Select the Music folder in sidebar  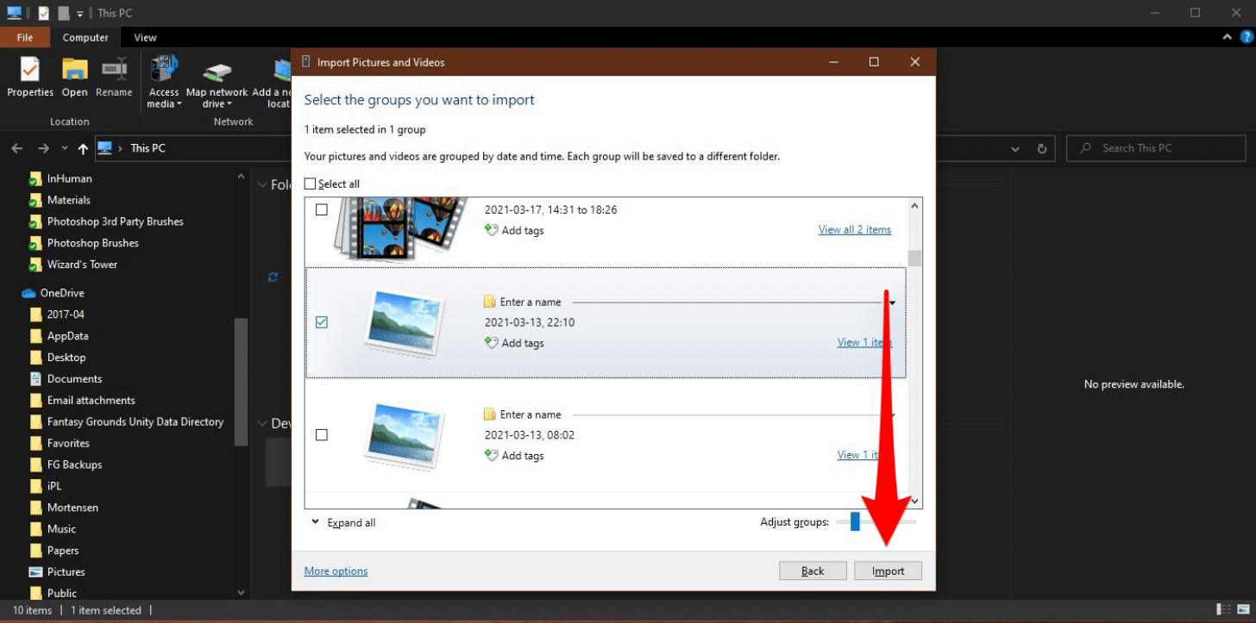point(61,529)
